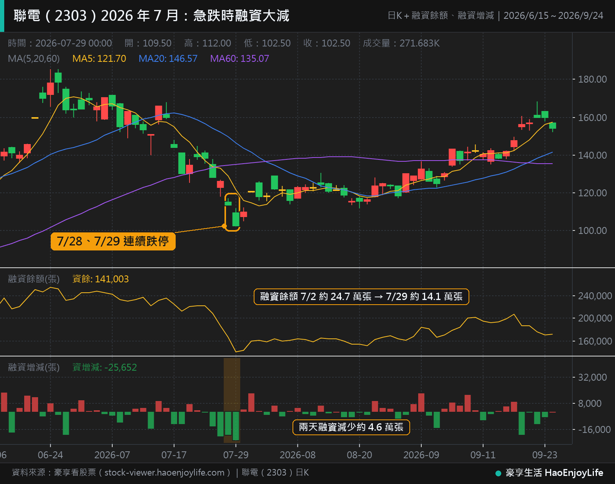Click the MA(5,20,60) indicator label
Screen dimensions: 615x484
point(34,58)
